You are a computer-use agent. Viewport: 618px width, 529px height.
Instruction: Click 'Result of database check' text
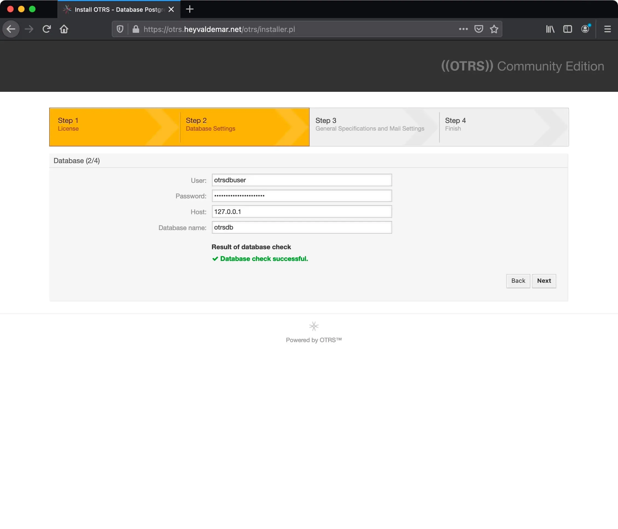251,247
